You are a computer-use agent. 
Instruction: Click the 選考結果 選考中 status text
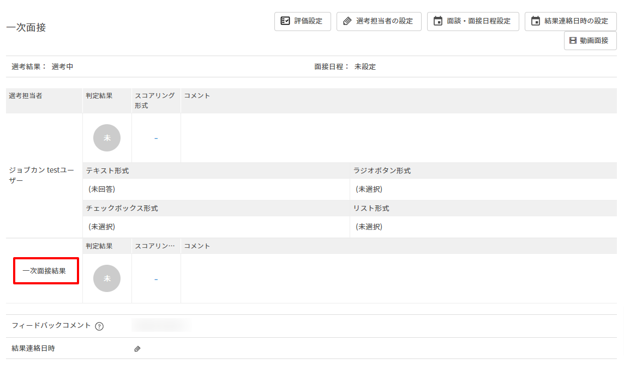coord(62,67)
